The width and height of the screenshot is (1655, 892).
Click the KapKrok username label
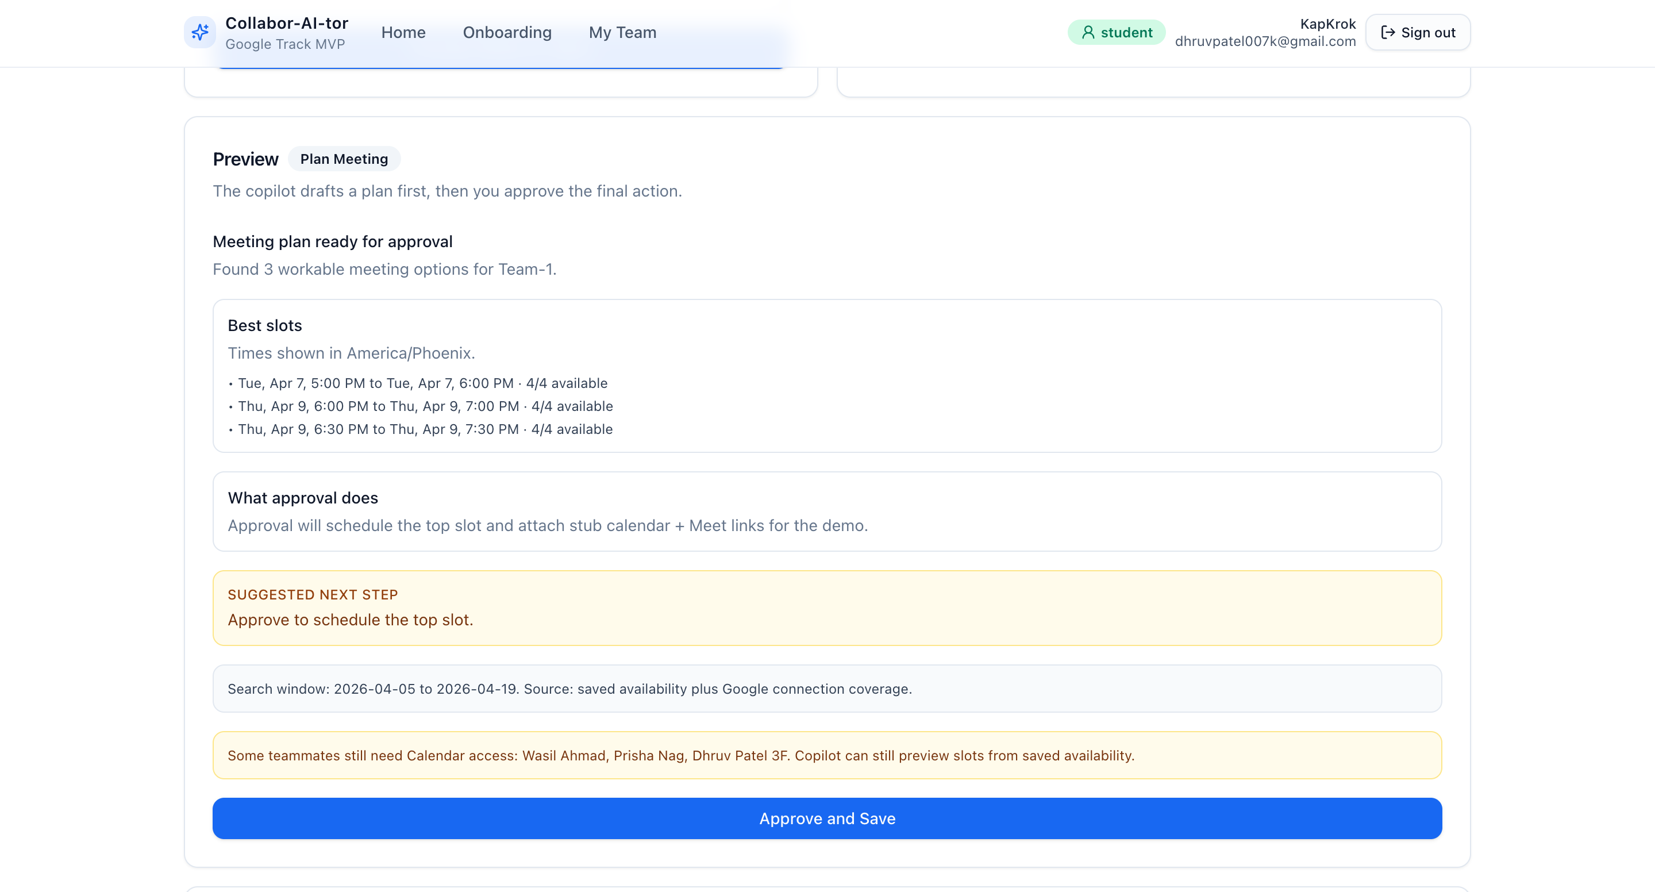click(x=1327, y=24)
